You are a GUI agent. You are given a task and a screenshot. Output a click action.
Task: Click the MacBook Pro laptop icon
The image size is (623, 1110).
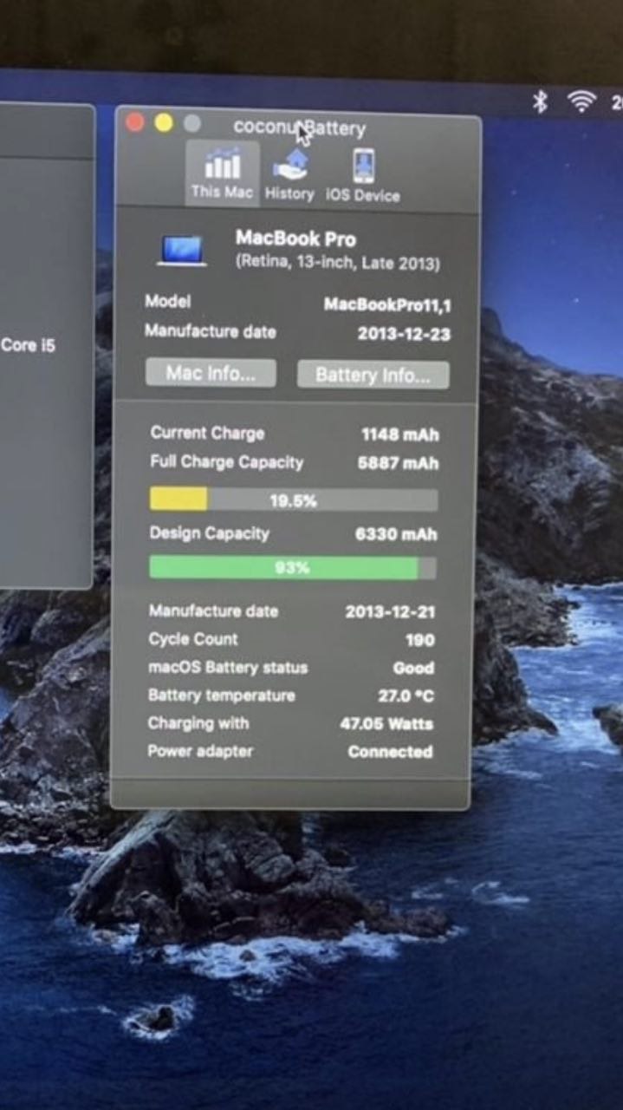click(182, 251)
